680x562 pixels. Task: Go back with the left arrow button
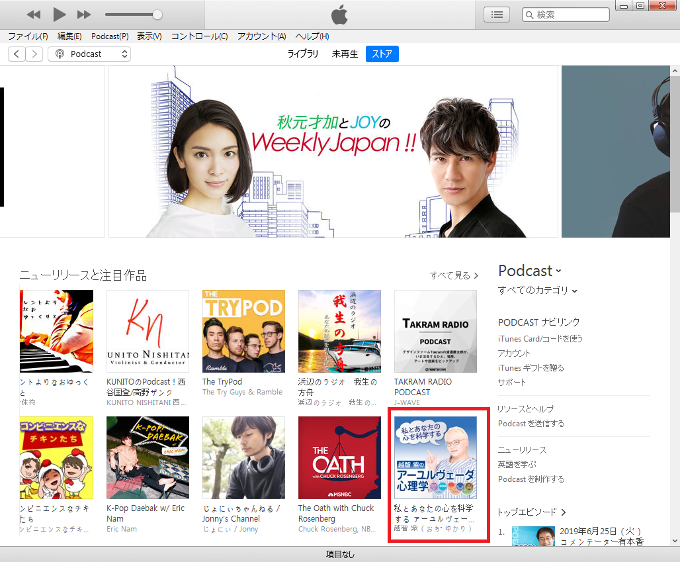point(17,54)
